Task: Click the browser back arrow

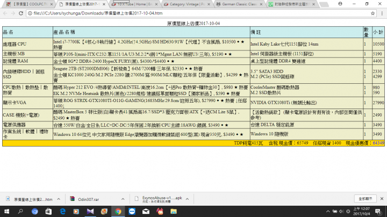Action: pos(5,13)
